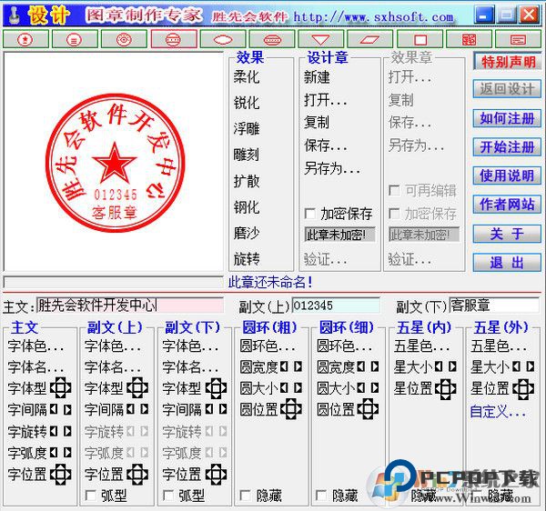
Task: Click 五星(内) 星位置 direction pad
Action: 445,388
